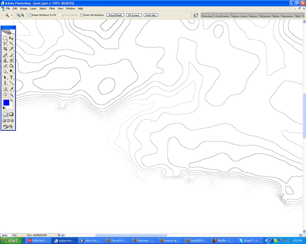Open the File Browser toggle icon

[x=195, y=15]
